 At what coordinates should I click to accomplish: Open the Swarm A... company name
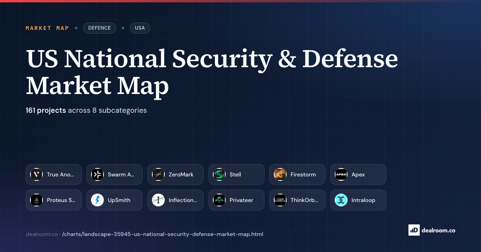pos(121,174)
